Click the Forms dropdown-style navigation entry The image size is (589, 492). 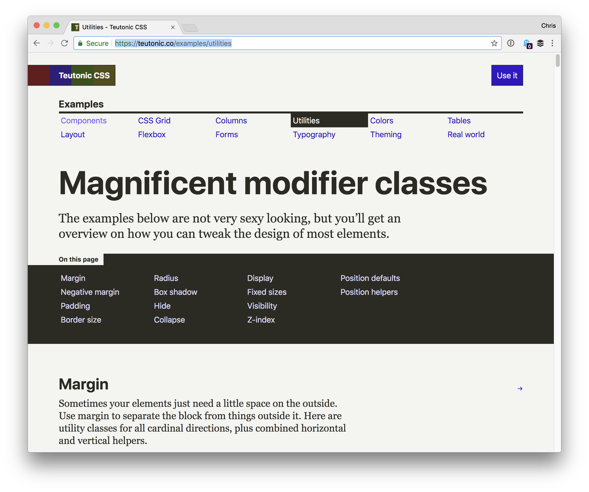[226, 134]
